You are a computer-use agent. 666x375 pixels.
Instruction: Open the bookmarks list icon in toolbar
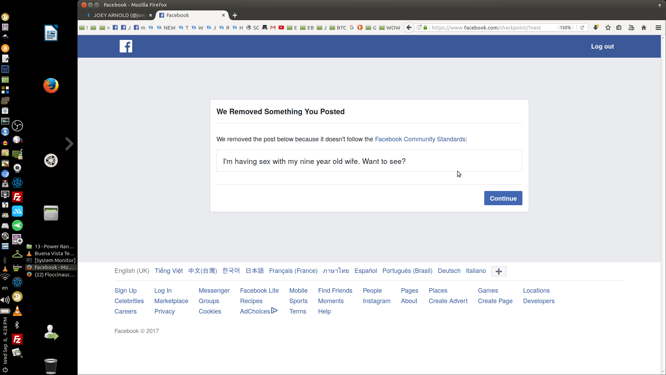point(619,28)
